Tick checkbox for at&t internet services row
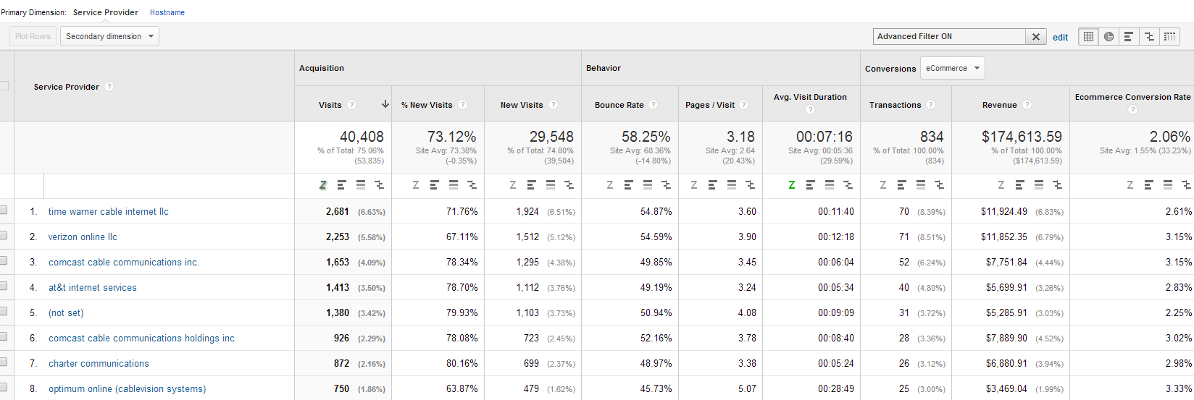The image size is (1194, 400). 3,286
